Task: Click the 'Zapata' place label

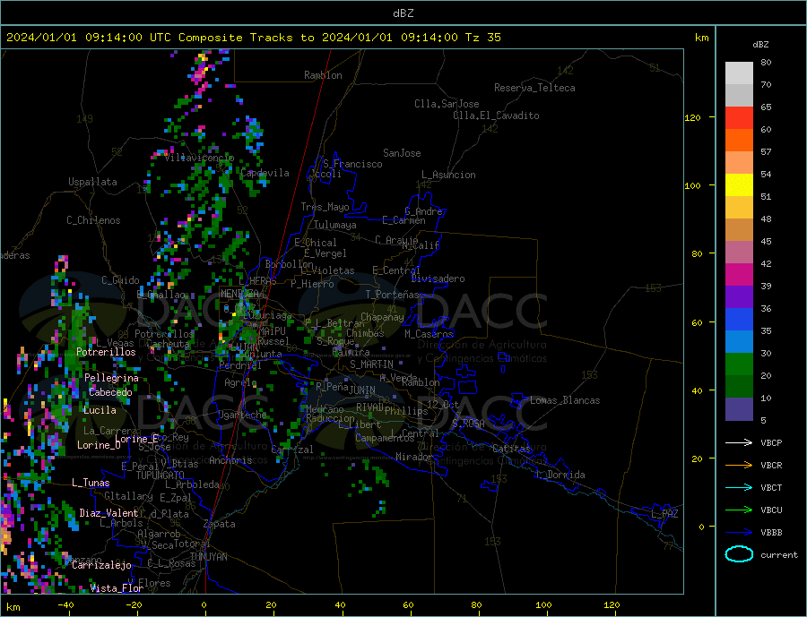Action: (220, 525)
